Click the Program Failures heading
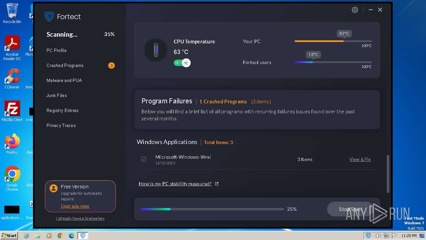426x240 pixels. (x=167, y=101)
